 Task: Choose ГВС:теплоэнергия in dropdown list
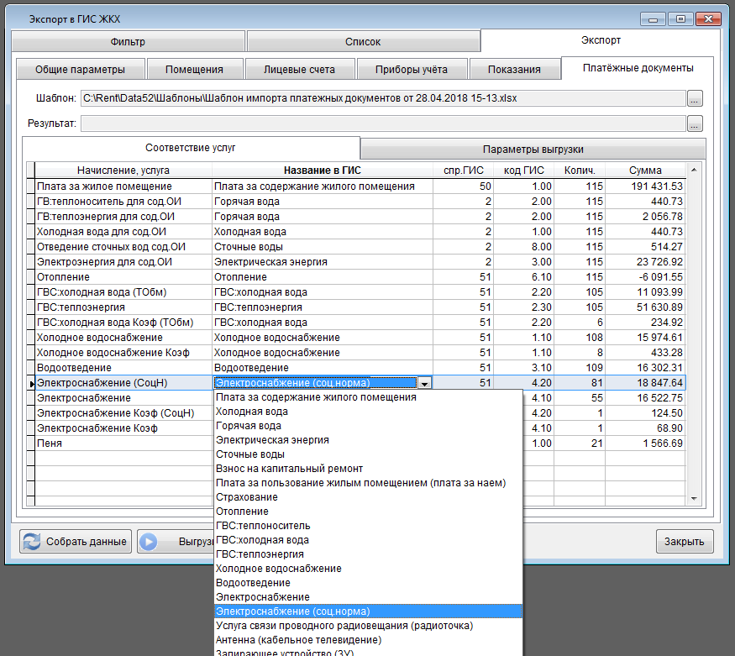point(368,554)
